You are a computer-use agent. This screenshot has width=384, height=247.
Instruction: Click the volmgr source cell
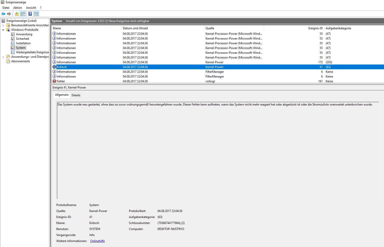[x=210, y=81]
